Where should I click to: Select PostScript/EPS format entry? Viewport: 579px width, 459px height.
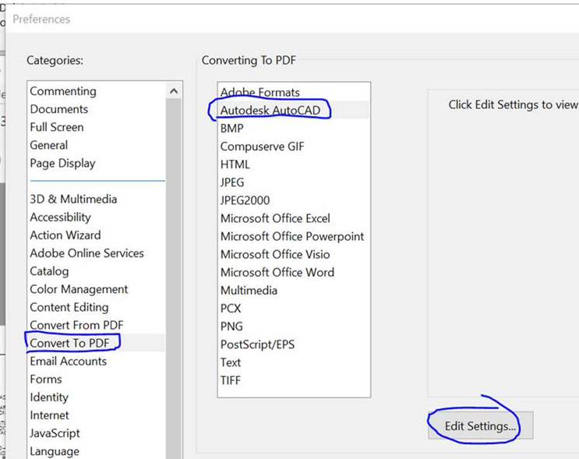click(257, 344)
